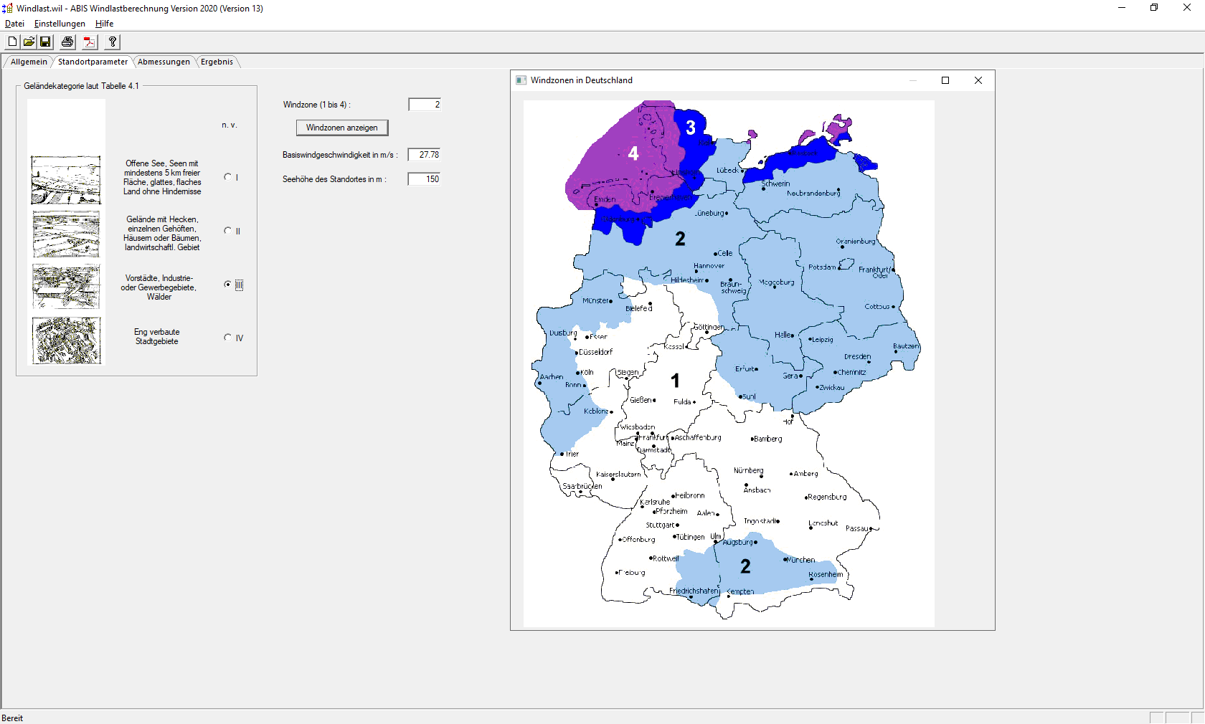Switch to the Allgemein tab

click(x=29, y=62)
